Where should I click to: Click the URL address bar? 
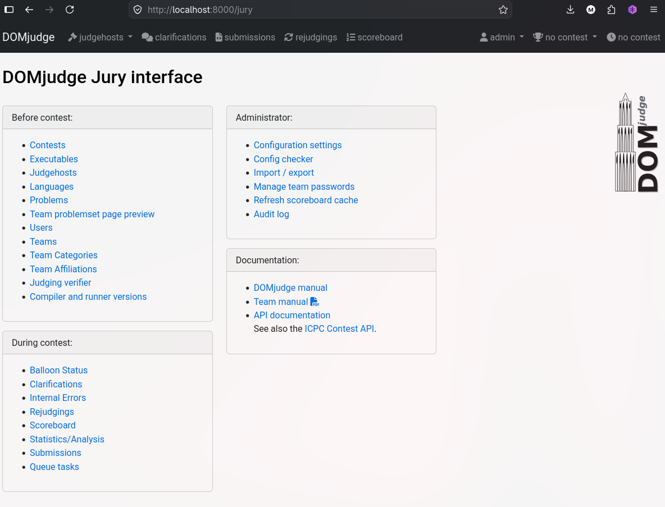click(x=320, y=10)
